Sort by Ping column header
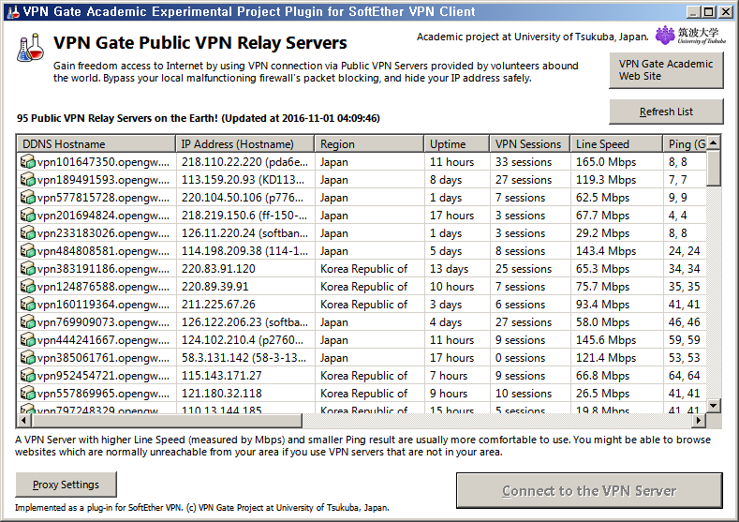The image size is (739, 522). point(685,144)
